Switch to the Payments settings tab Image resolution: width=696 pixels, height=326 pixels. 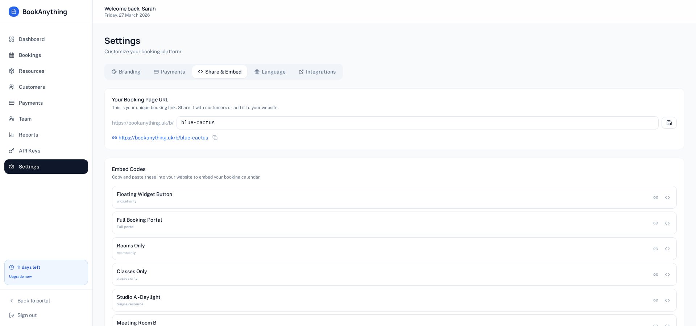[169, 72]
